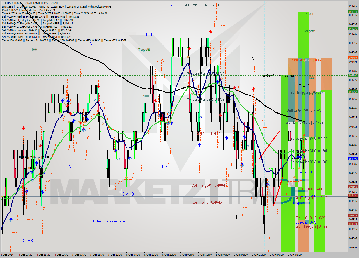Click the '0 New Buy Wave started' annotation

tap(110, 221)
